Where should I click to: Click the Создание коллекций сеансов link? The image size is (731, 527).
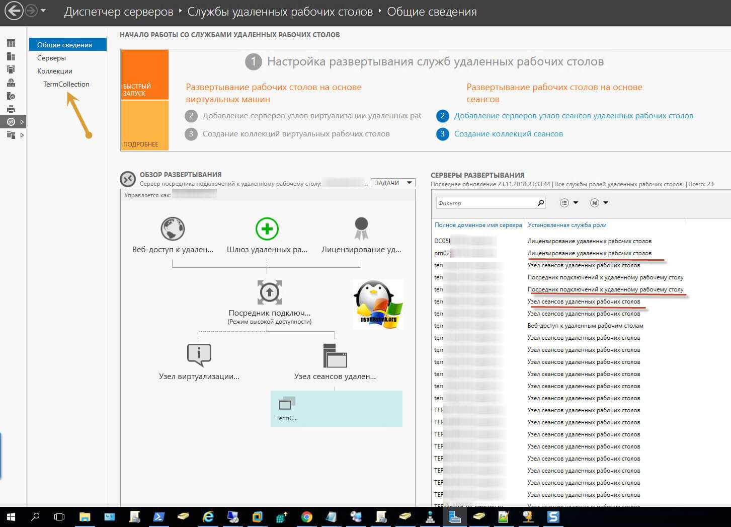508,134
